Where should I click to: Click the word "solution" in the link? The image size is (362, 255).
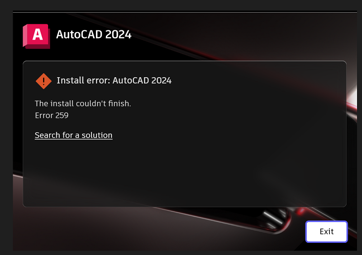[97, 135]
